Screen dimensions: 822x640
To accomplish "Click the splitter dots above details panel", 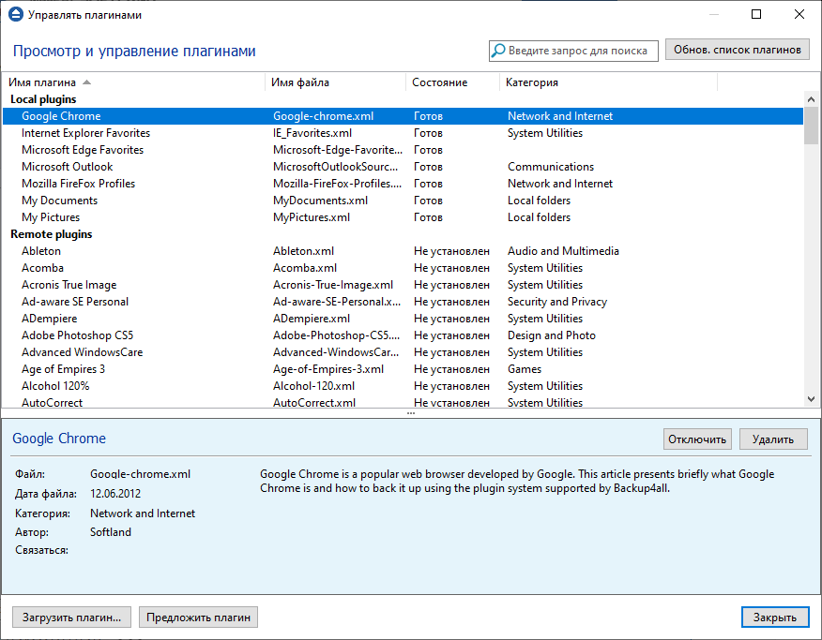I will (410, 413).
